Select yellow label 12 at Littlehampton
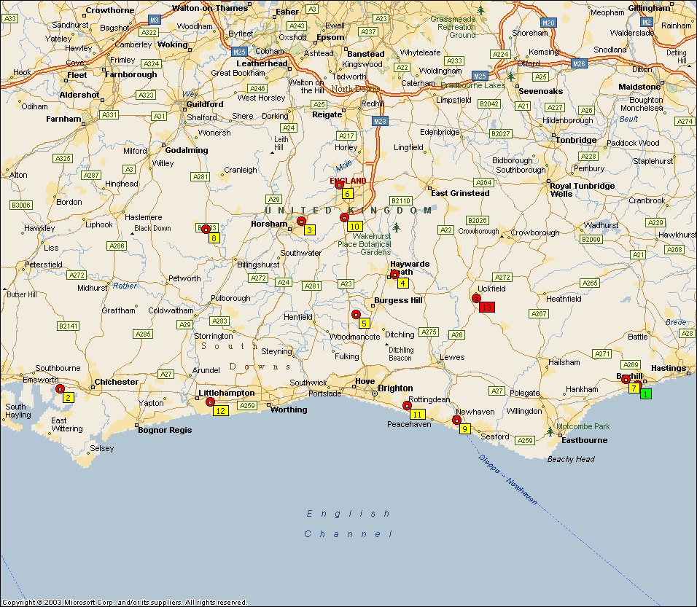The width and height of the screenshot is (697, 607). click(220, 411)
